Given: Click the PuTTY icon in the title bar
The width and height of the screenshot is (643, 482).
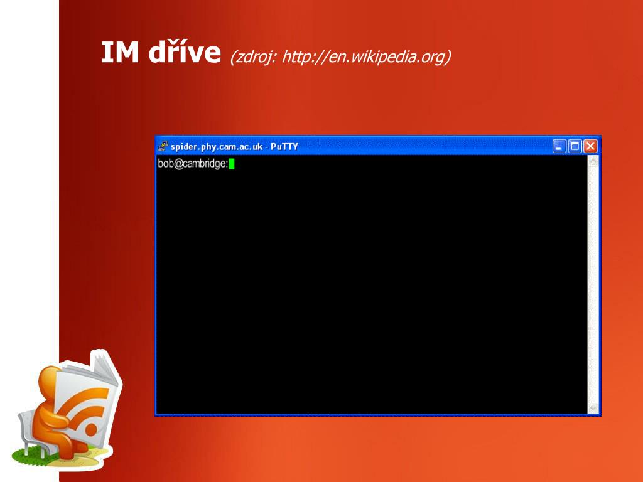Looking at the screenshot, I should [163, 146].
